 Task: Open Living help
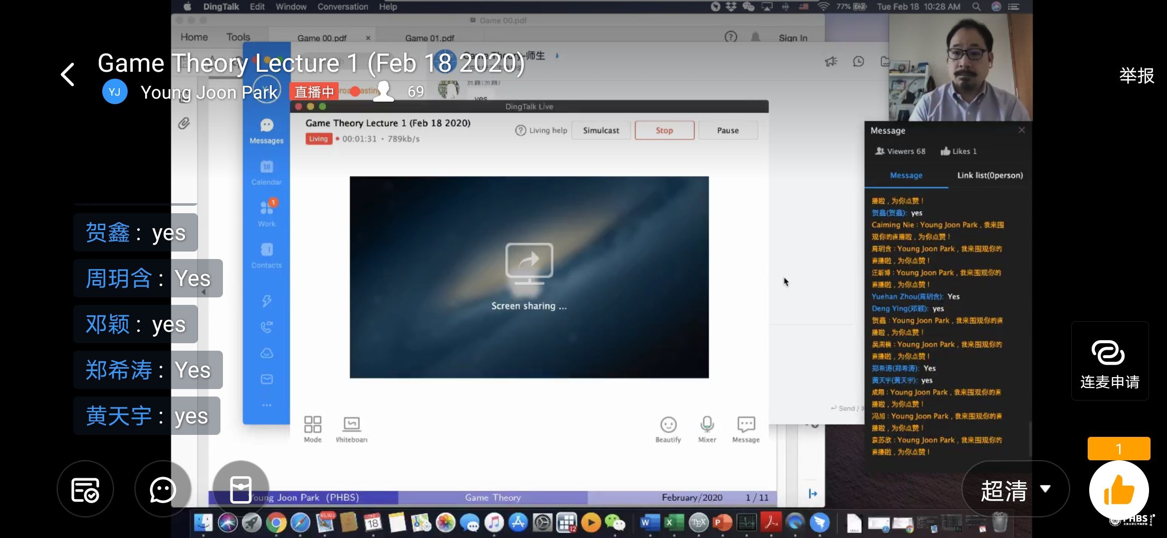541,131
